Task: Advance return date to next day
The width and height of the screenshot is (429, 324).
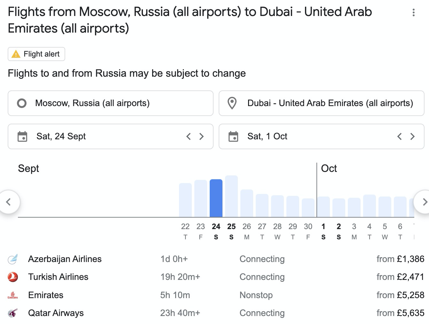Action: (x=412, y=136)
